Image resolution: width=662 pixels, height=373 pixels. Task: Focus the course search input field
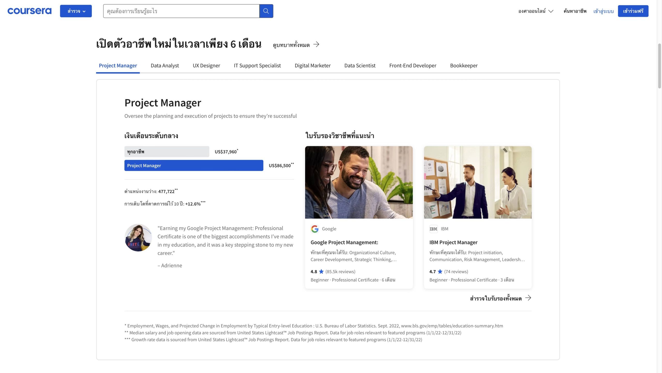click(181, 11)
